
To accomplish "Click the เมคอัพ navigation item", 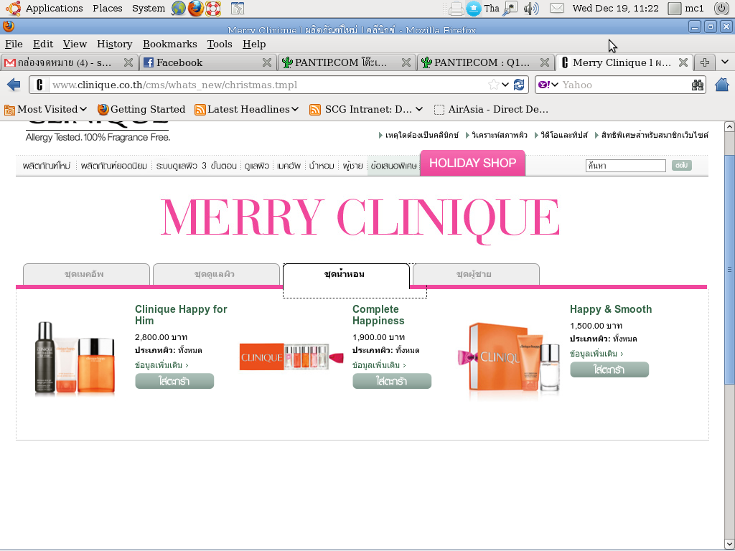I will [289, 166].
